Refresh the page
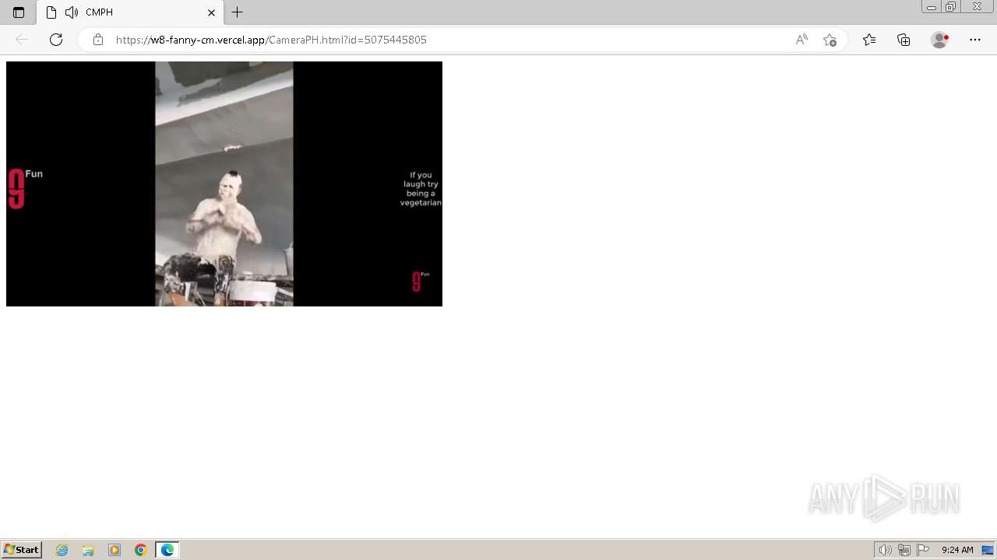The height and width of the screenshot is (560, 997). tap(56, 40)
